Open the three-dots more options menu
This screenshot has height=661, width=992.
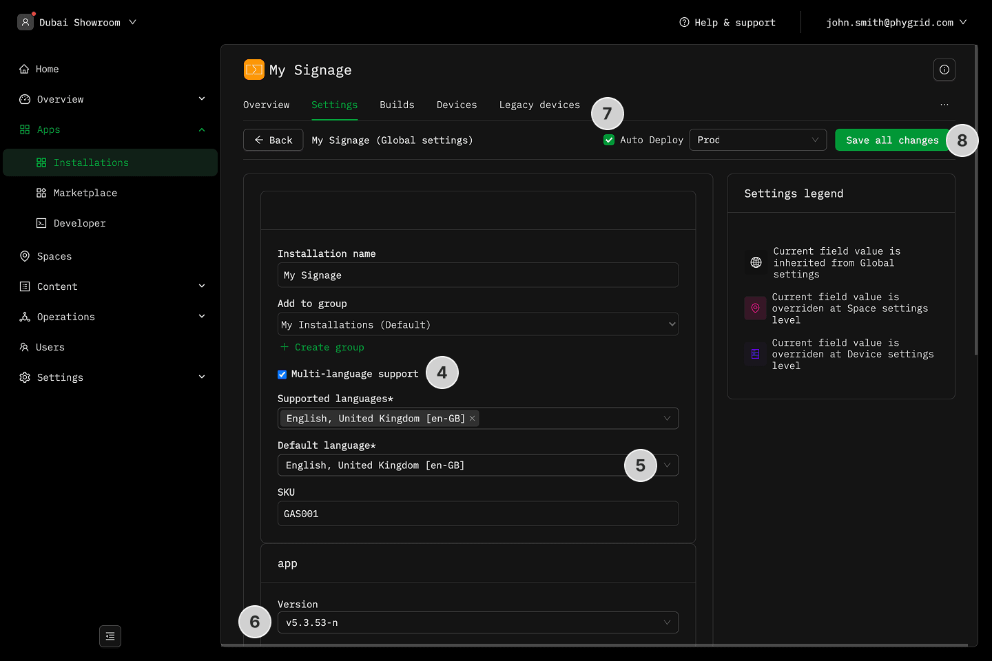(x=944, y=105)
